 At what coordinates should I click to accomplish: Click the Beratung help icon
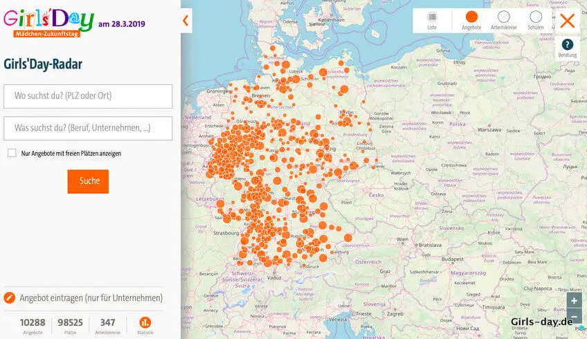[567, 45]
